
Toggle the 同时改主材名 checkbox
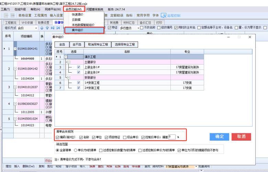coord(176,28)
